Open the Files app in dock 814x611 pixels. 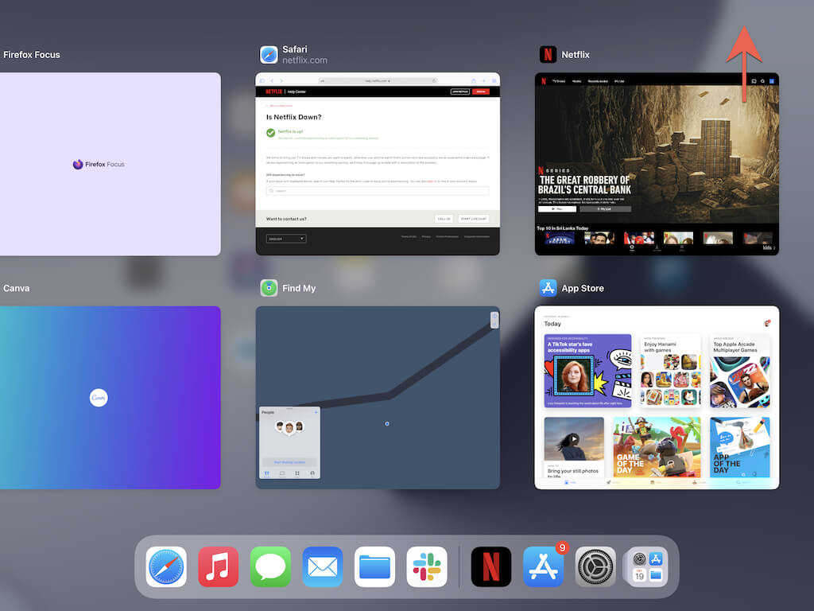point(375,566)
